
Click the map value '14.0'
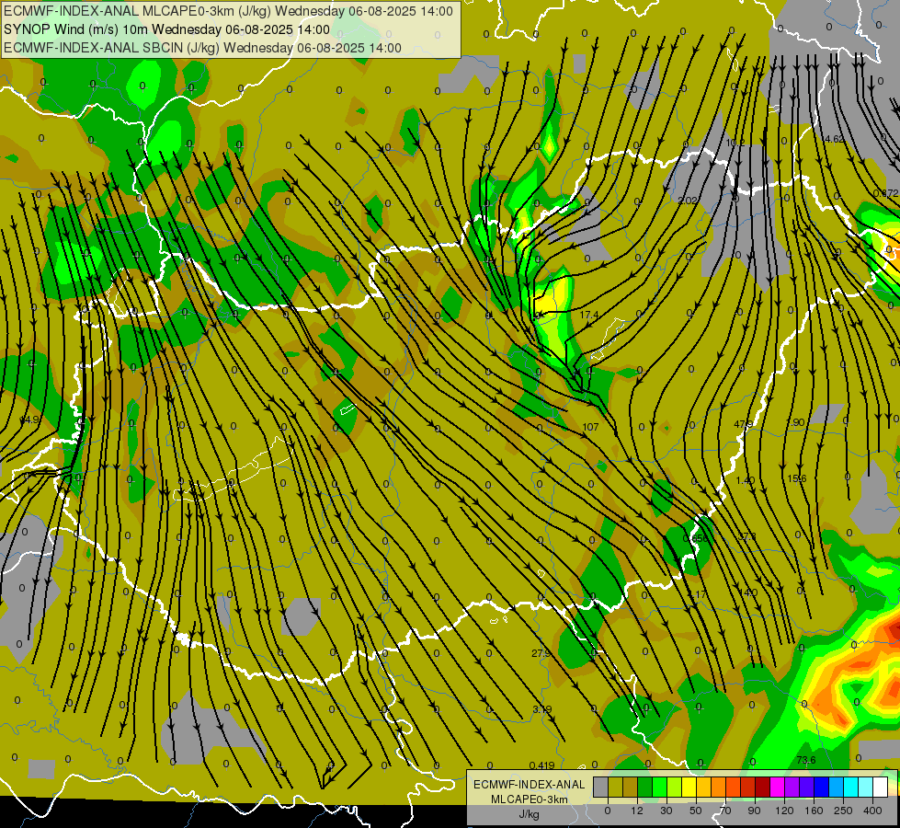pyautogui.click(x=748, y=592)
